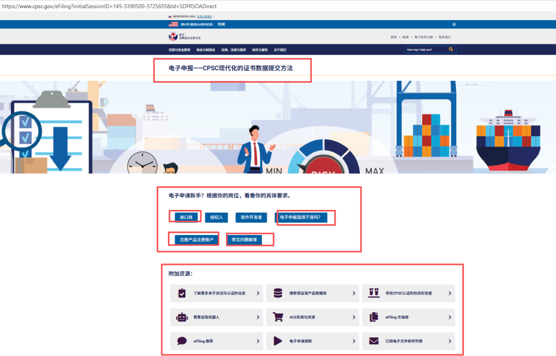
Task: Click 电子申报适用于我吗? button
Action: pyautogui.click(x=300, y=217)
